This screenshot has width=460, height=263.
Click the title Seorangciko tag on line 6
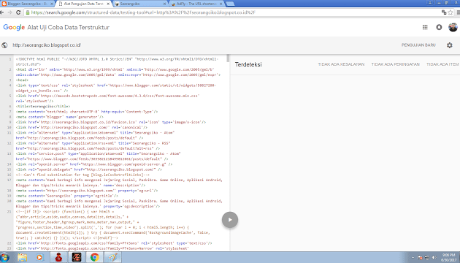43,106
